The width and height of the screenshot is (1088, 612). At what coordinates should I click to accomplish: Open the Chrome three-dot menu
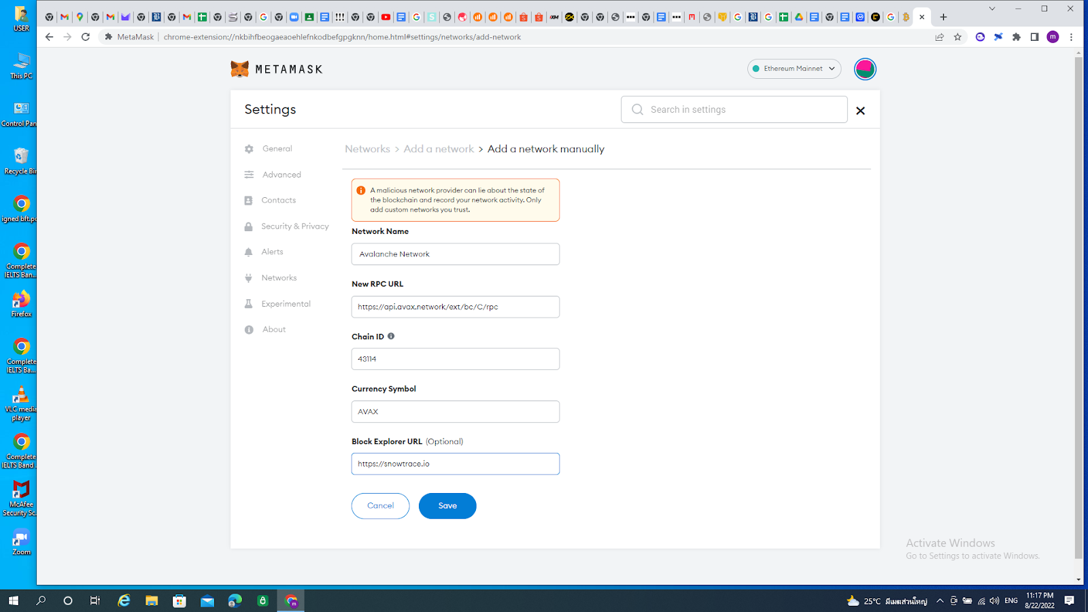1071,37
